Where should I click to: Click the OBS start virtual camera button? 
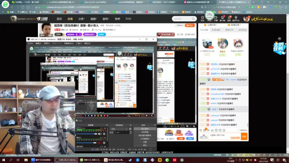tap(145, 135)
